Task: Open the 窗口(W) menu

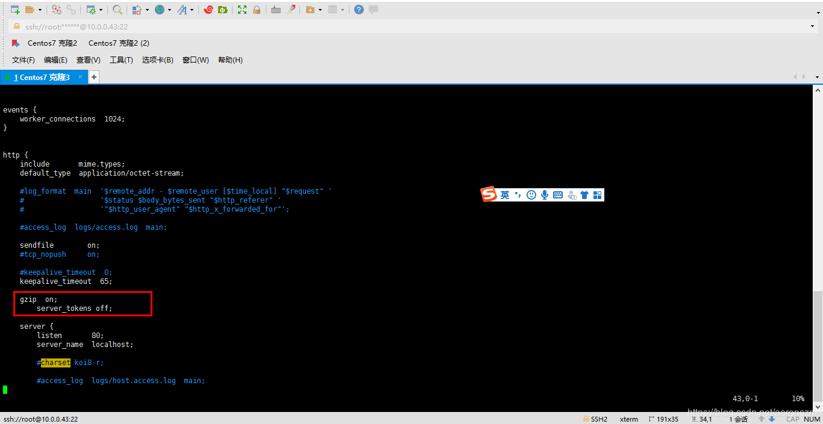Action: click(196, 60)
